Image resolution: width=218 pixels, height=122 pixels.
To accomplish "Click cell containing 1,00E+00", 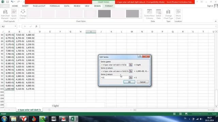I will point(9,89).
